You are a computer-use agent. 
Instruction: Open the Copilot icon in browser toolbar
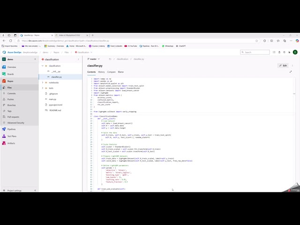pos(297,41)
